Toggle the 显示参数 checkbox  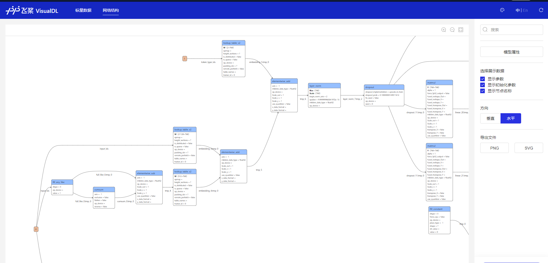click(483, 79)
